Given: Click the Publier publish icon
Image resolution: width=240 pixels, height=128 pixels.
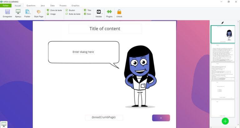Looking at the screenshot, I should 27,12.
